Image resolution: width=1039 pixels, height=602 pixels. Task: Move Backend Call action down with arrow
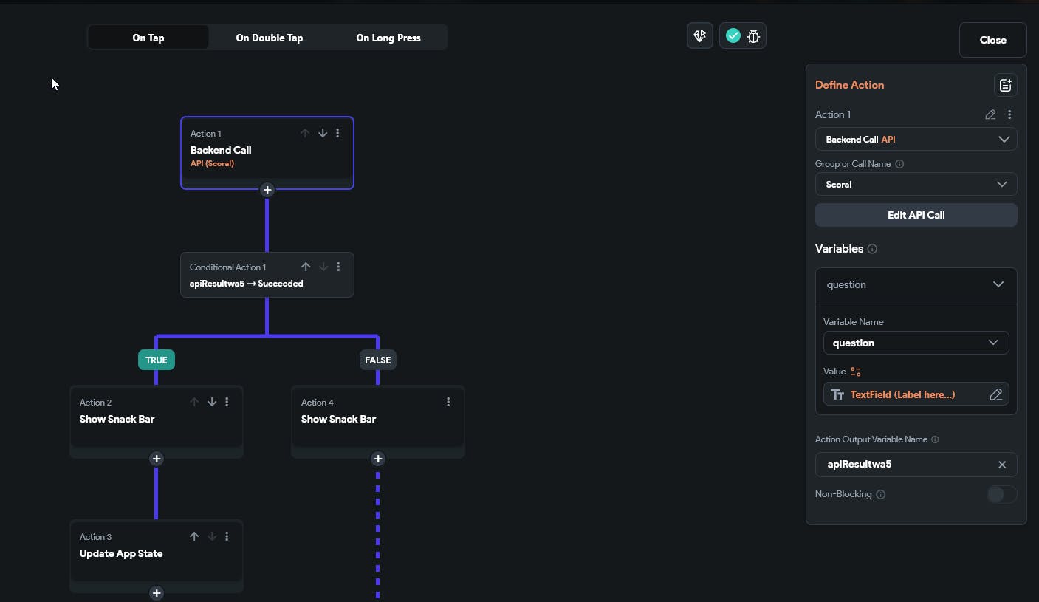point(323,134)
